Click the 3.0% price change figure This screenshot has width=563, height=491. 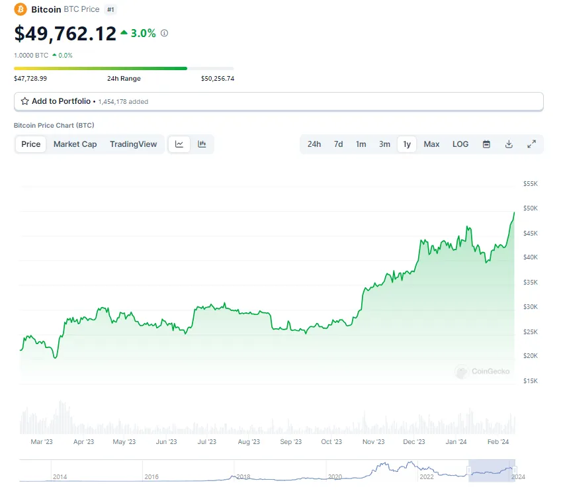143,33
